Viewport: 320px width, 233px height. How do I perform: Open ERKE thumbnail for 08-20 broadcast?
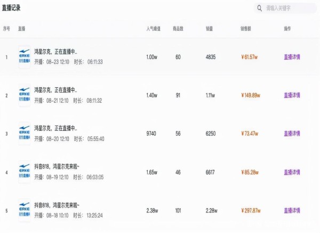[25, 134]
